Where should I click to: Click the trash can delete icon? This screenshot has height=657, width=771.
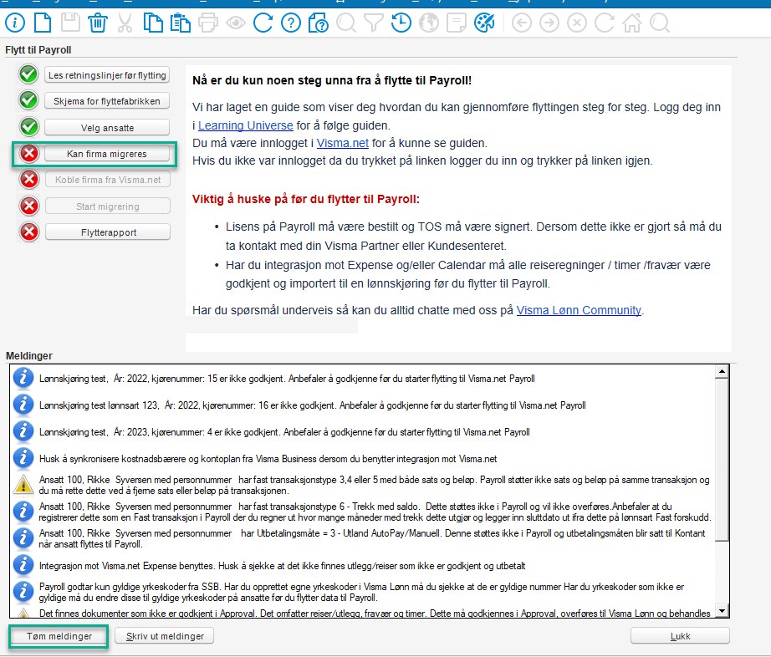(98, 23)
